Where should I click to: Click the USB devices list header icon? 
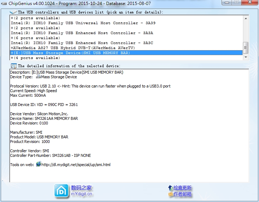point(13,12)
